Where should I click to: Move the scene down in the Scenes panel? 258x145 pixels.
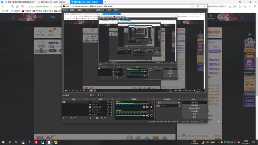click(x=75, y=118)
